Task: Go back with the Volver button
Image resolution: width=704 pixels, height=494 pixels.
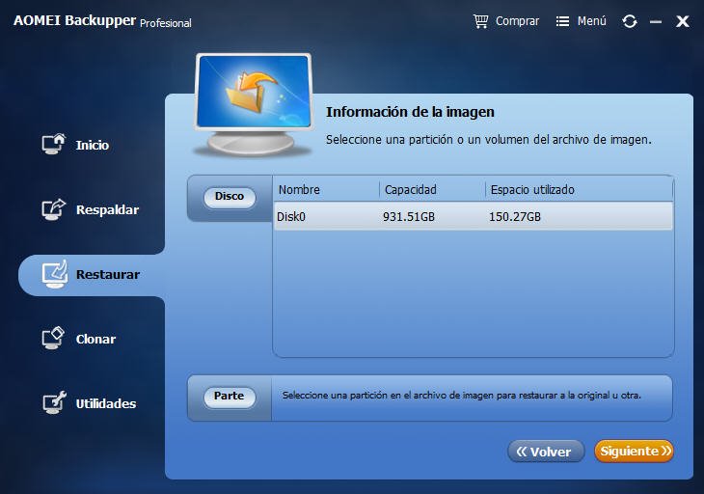Action: point(546,451)
